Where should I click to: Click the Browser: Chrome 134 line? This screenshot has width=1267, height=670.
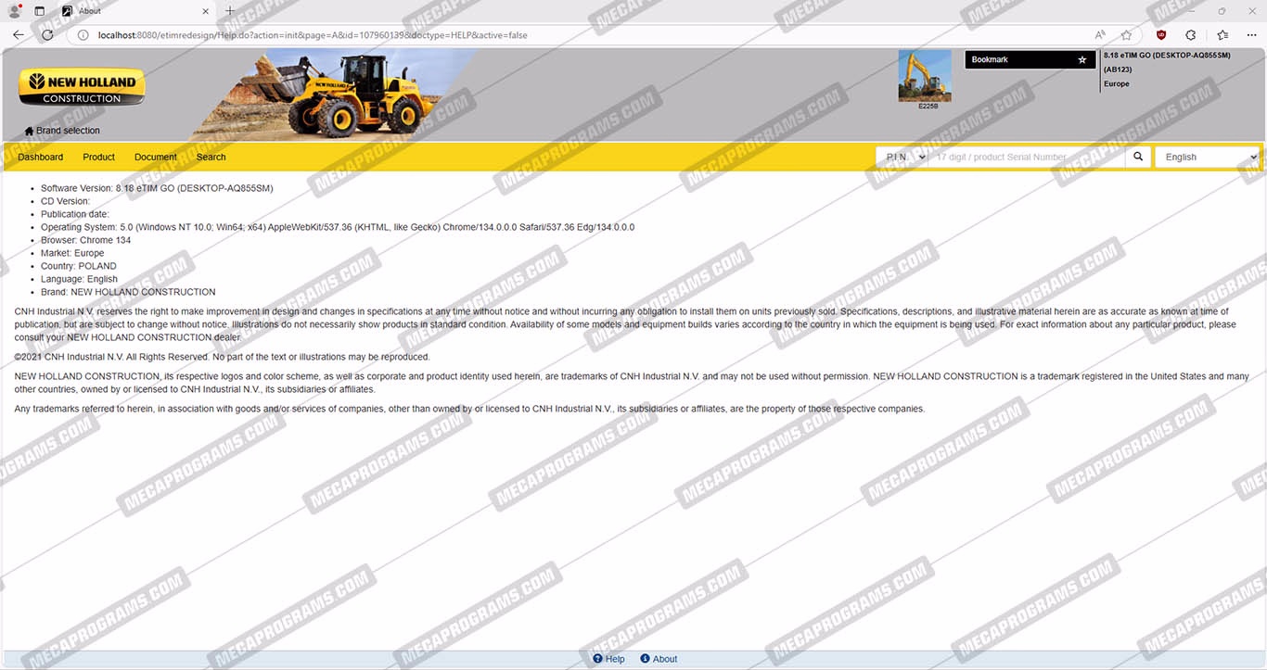coord(85,240)
